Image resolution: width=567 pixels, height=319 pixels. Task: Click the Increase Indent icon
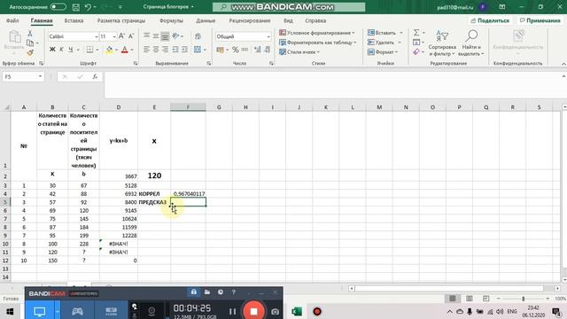pyautogui.click(x=184, y=50)
